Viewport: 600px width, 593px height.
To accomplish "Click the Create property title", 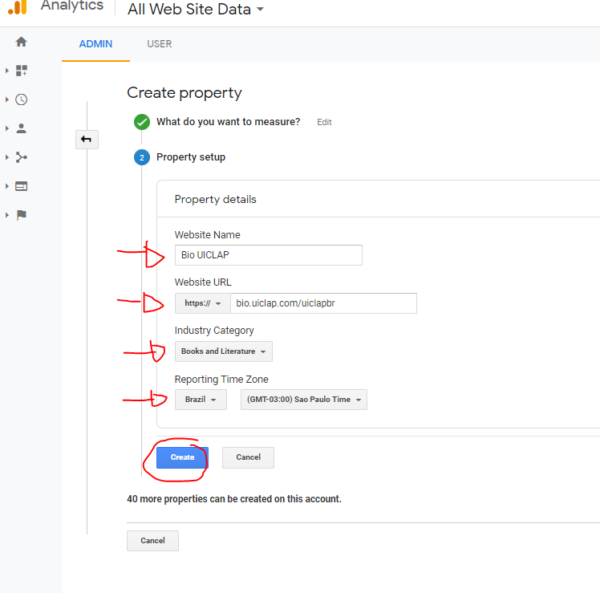I will 184,93.
